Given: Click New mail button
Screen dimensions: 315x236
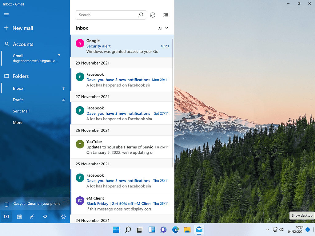Looking at the screenshot, I should [22, 28].
